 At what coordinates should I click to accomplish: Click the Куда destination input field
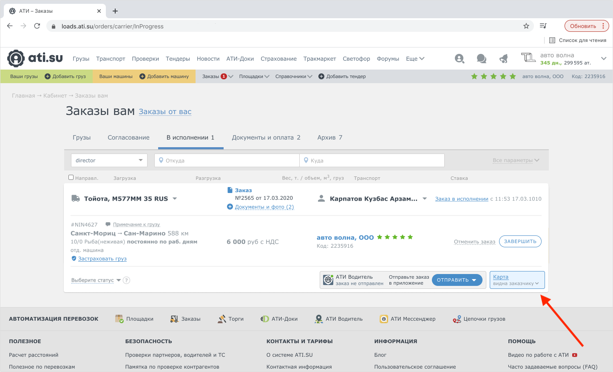tap(372, 160)
